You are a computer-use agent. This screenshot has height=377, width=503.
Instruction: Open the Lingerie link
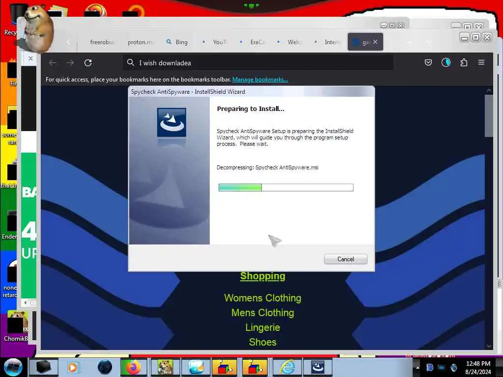click(263, 327)
